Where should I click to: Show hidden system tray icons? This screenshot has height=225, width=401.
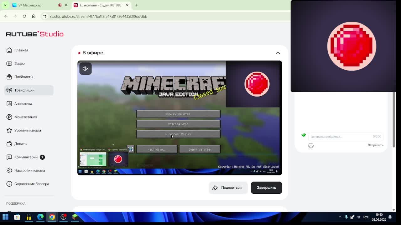340,217
